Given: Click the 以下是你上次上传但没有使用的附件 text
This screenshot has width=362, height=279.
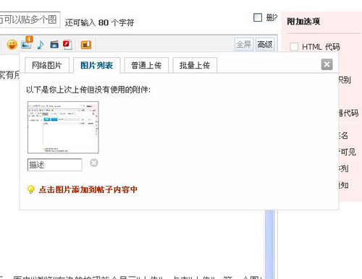Looking at the screenshot, I should pos(88,90).
